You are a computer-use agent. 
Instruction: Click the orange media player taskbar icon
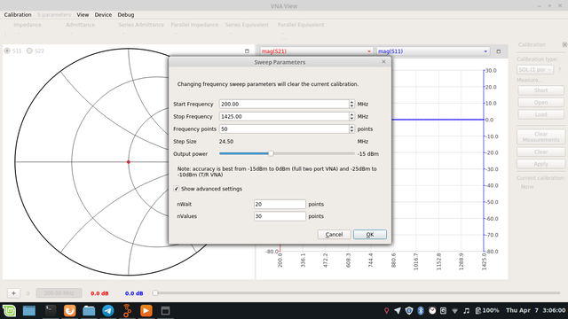tap(146, 311)
